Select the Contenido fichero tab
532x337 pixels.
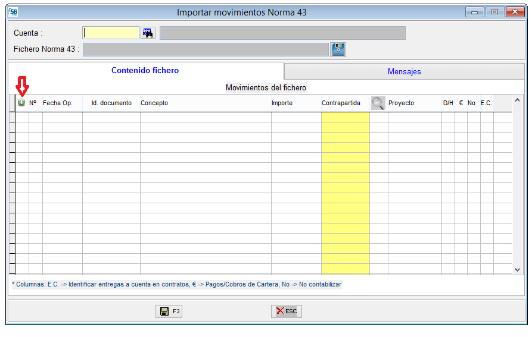pyautogui.click(x=145, y=70)
